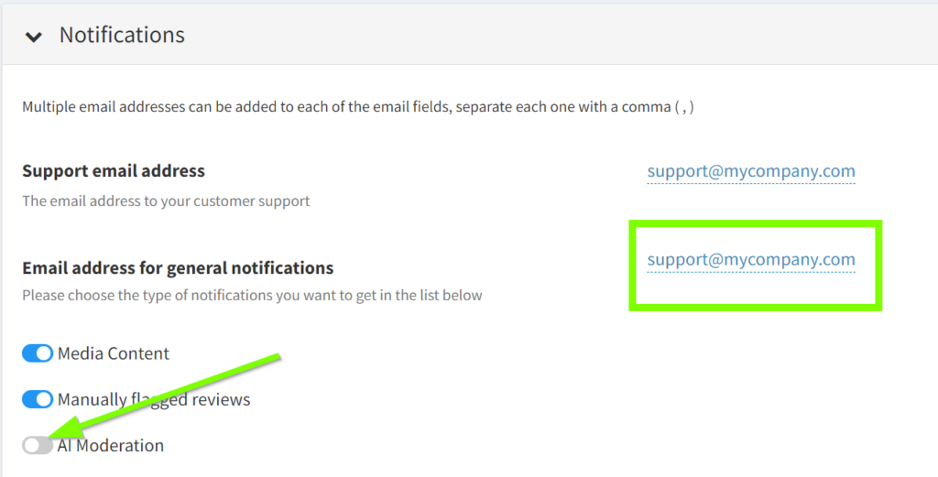
Task: Click the AI Moderation label
Action: 111,446
